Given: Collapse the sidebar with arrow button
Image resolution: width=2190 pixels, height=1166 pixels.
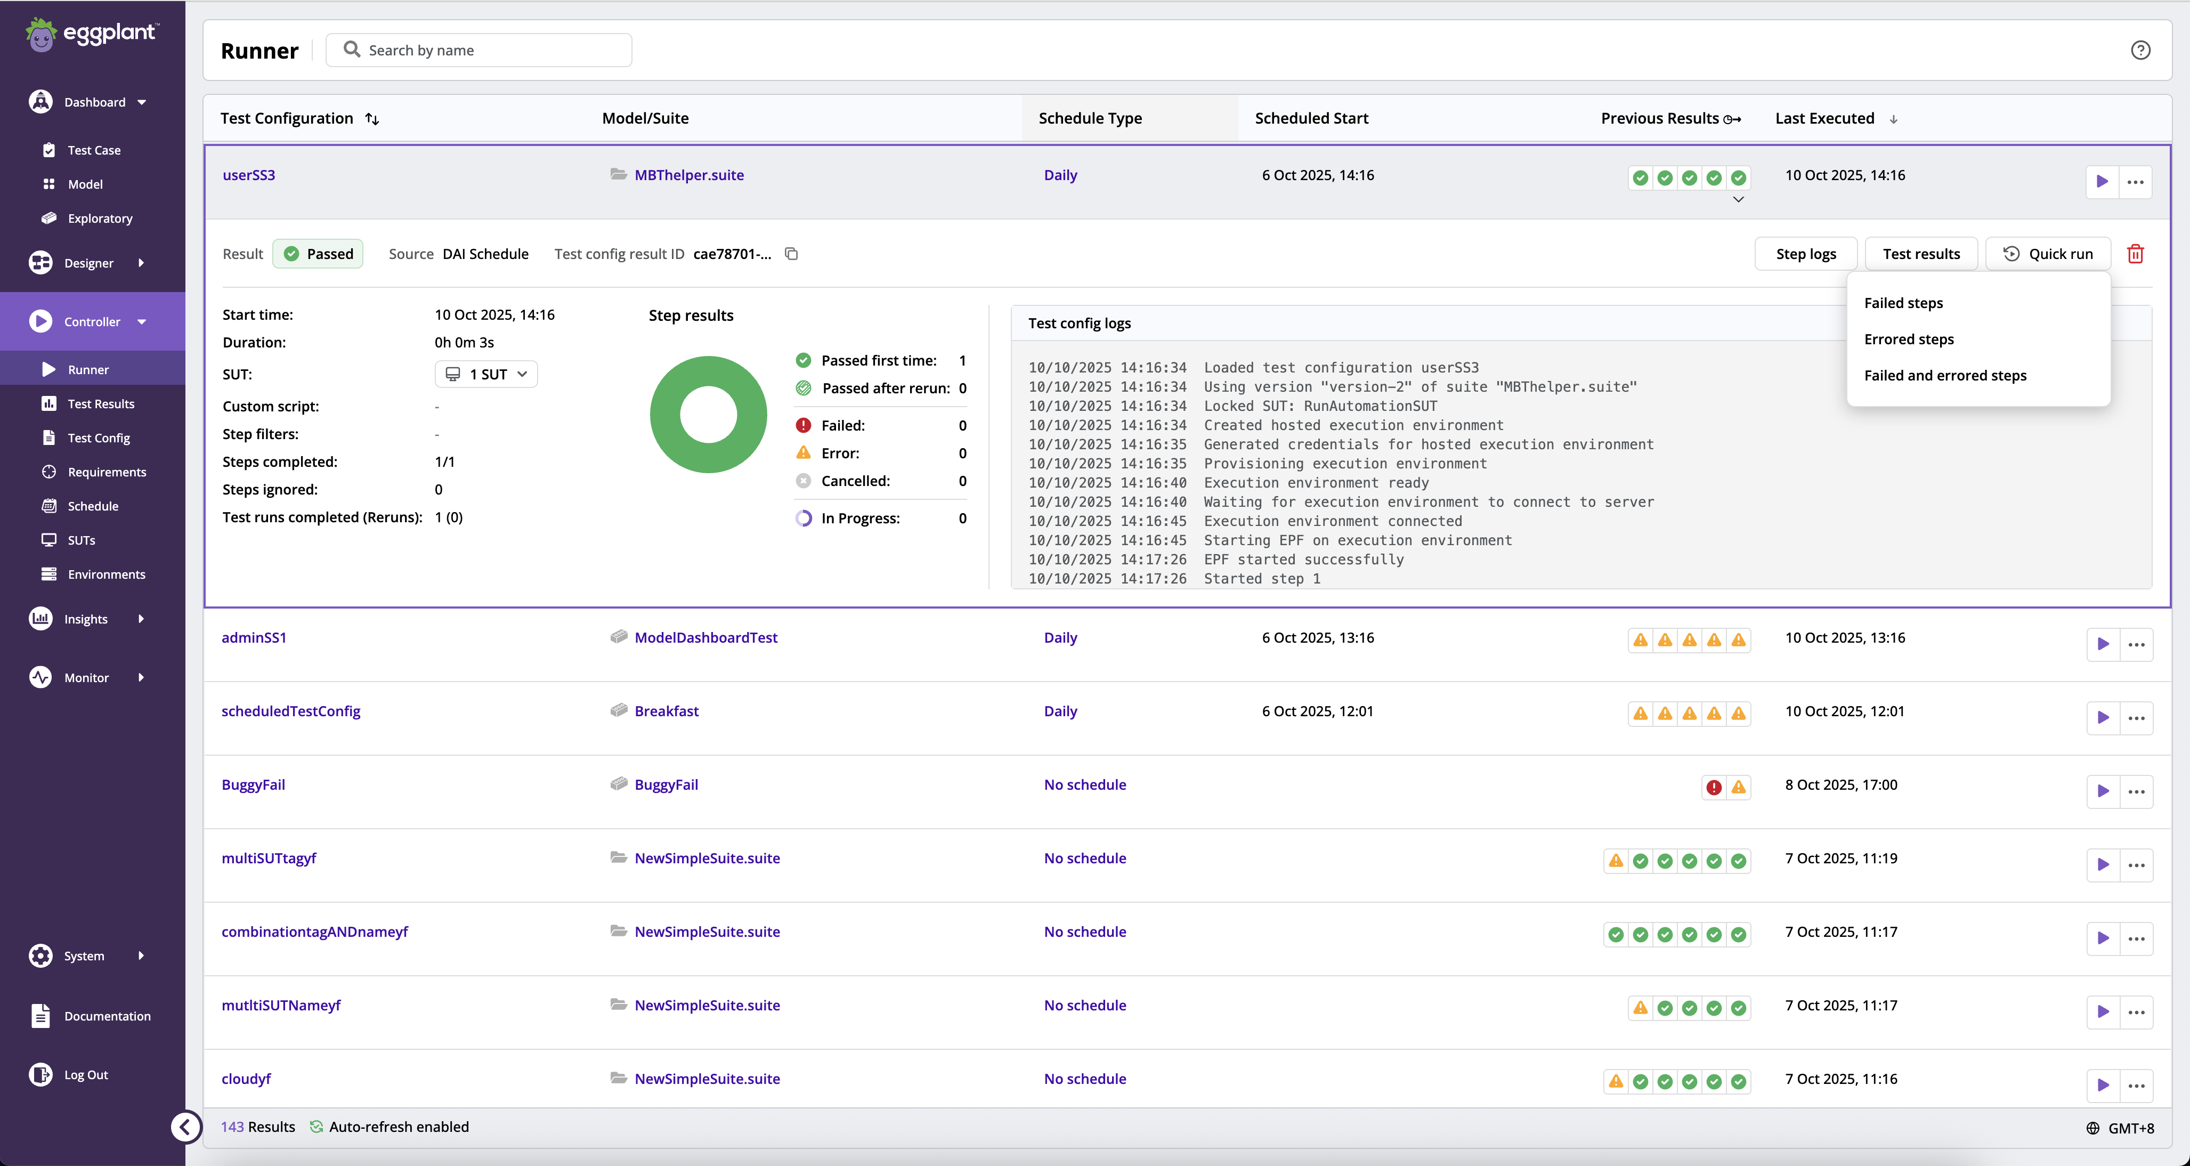Looking at the screenshot, I should pyautogui.click(x=185, y=1126).
